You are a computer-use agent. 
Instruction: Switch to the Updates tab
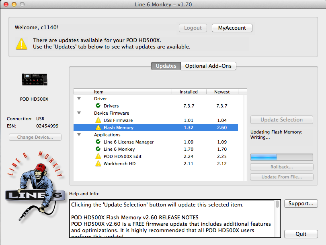166,66
